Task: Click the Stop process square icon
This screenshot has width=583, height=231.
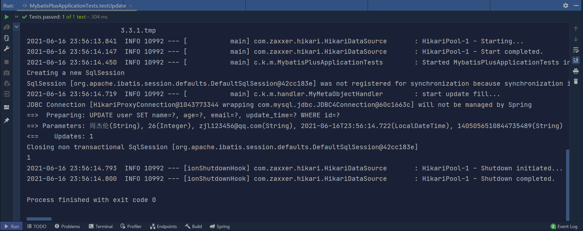Action: 7,61
